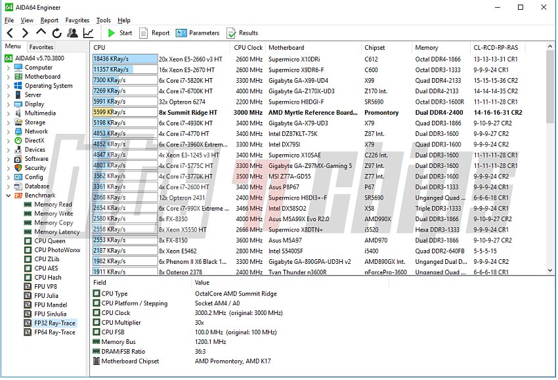Switch to the Favorites tab
Image resolution: width=558 pixels, height=380 pixels.
pos(41,47)
